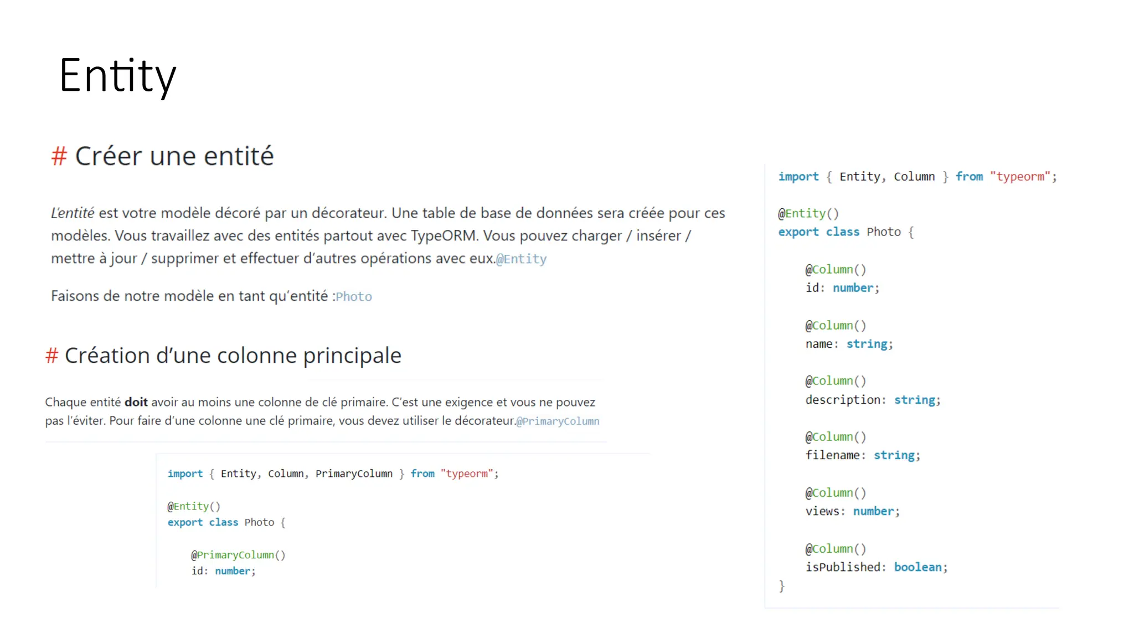Click the @PrimaryColumn inline code link
The height and width of the screenshot is (638, 1134).
click(x=558, y=421)
